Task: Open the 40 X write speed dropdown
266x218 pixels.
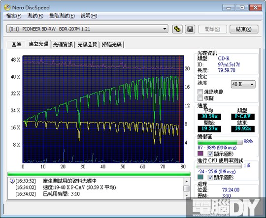Action: (243, 84)
